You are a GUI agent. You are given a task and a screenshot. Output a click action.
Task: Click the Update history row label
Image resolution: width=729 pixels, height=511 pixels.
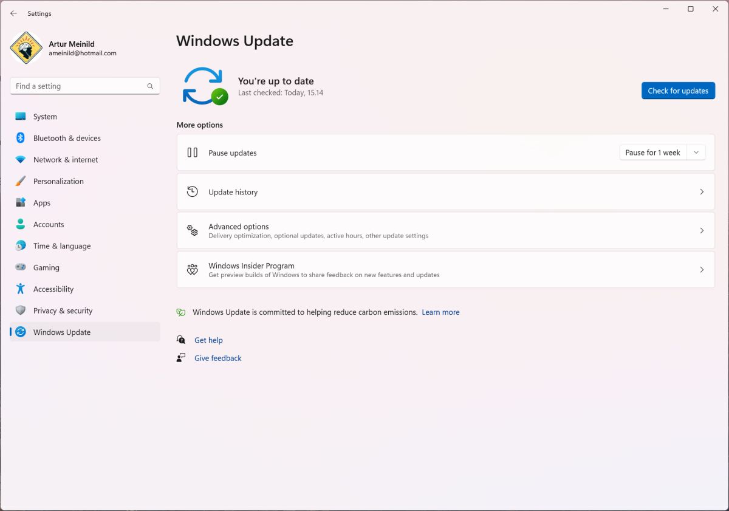[x=233, y=192]
